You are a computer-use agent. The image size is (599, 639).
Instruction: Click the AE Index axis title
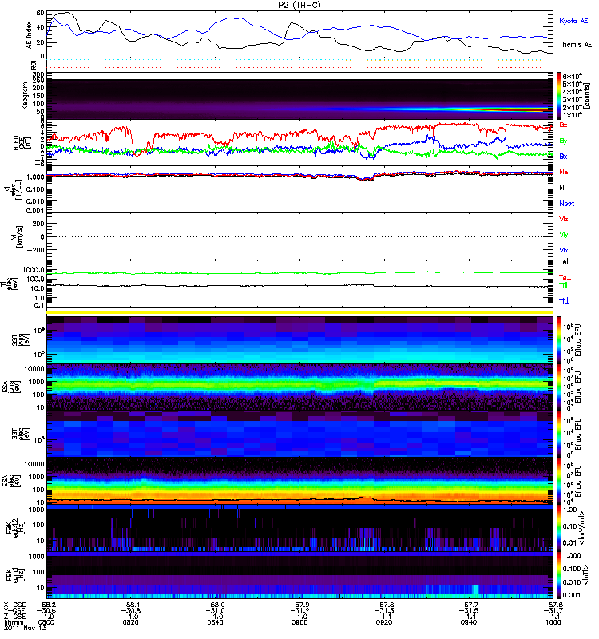click(x=30, y=34)
